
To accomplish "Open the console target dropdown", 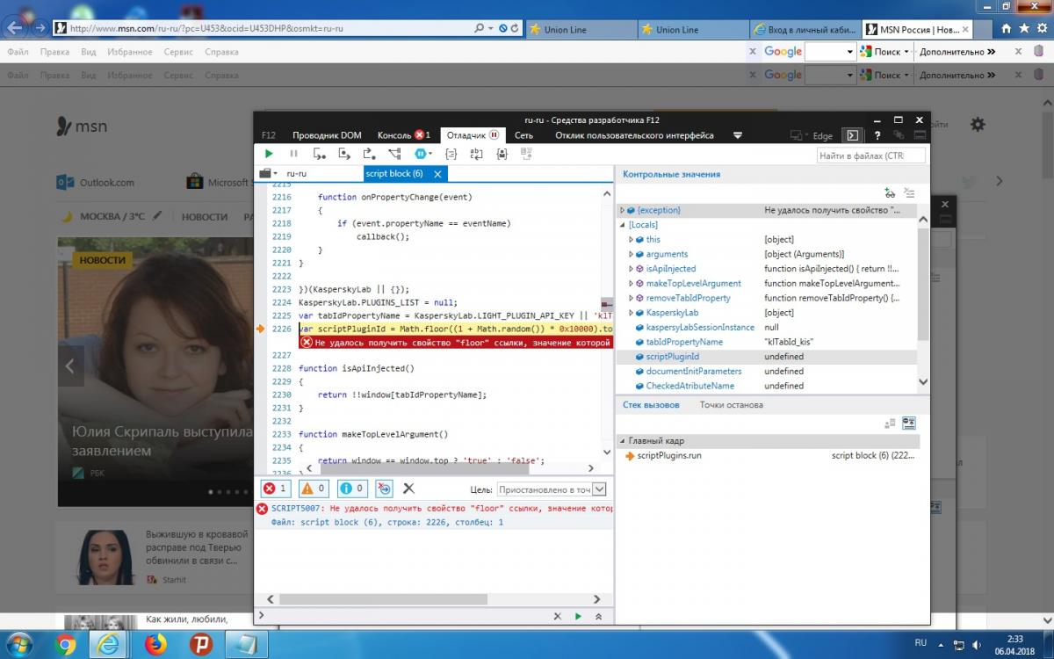I will tap(599, 489).
